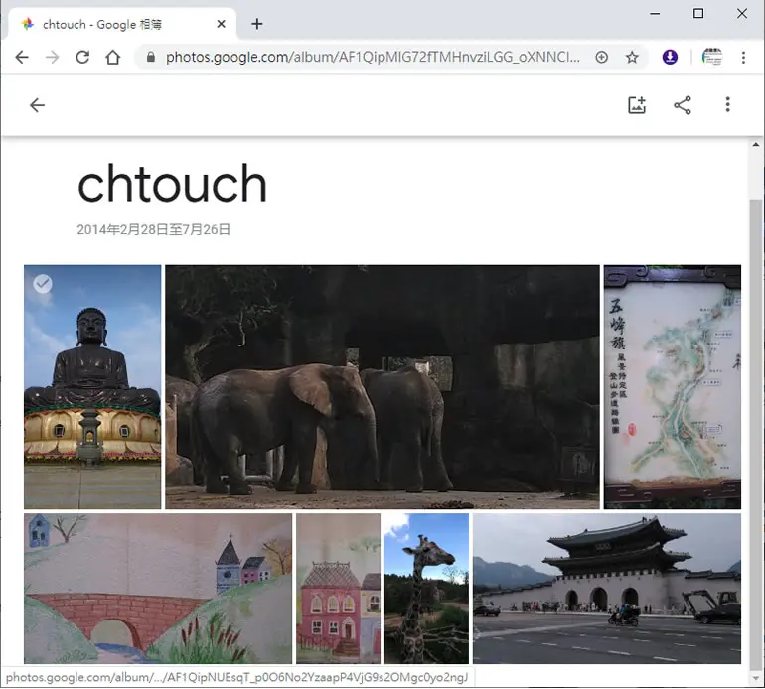
Task: Open the share album icon
Action: 683,105
